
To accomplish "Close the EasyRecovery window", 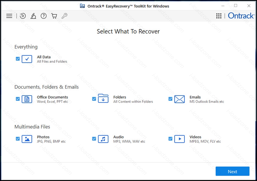I will coord(249,6).
